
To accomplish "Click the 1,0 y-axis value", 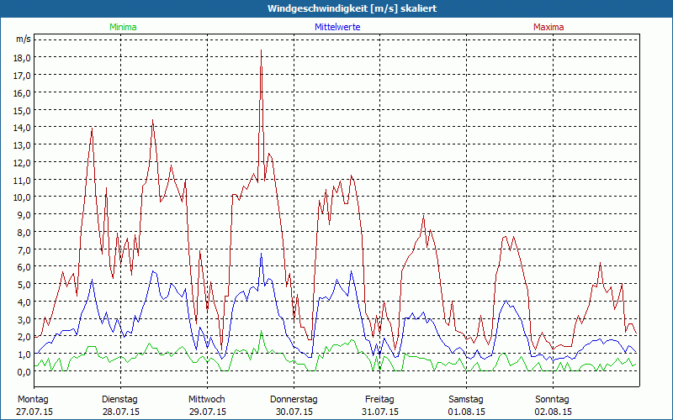I will click(24, 354).
